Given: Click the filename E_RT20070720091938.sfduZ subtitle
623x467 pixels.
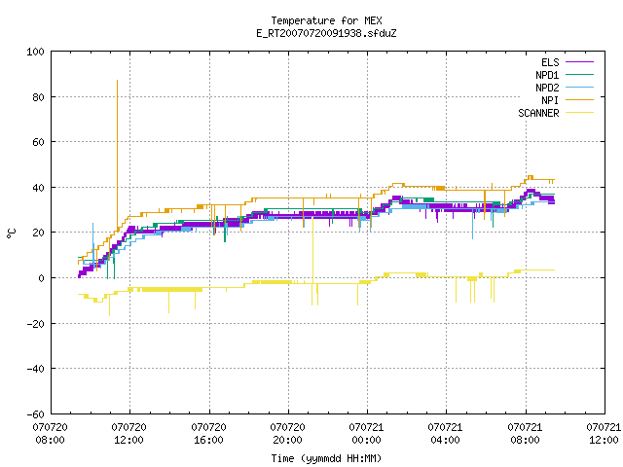Looking at the screenshot, I should point(326,33).
